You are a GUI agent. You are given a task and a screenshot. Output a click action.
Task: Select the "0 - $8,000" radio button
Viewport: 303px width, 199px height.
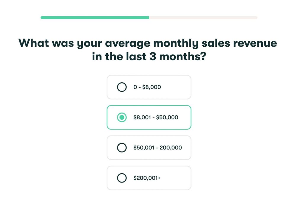(x=122, y=87)
